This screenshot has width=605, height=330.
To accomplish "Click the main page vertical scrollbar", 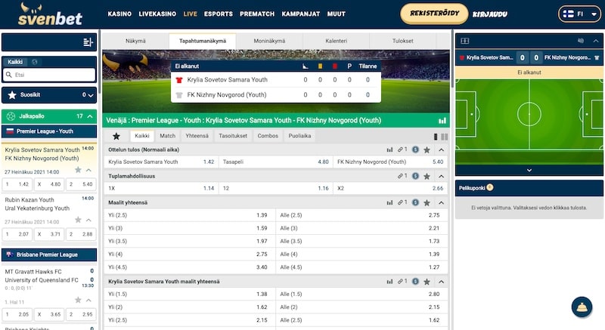I will 452,60.
